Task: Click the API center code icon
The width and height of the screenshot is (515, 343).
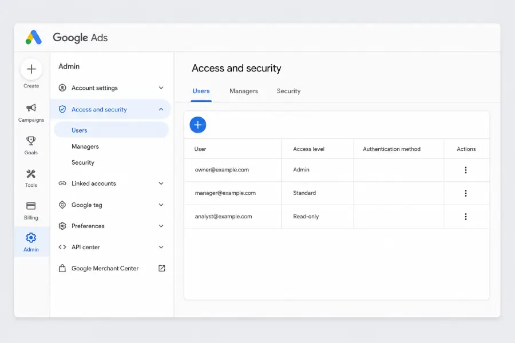Action: tap(62, 247)
